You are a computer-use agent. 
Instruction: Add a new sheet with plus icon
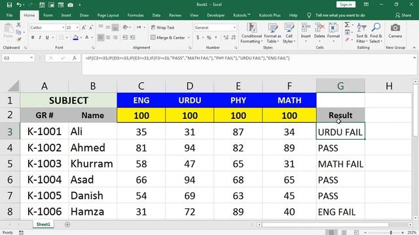tap(67, 225)
